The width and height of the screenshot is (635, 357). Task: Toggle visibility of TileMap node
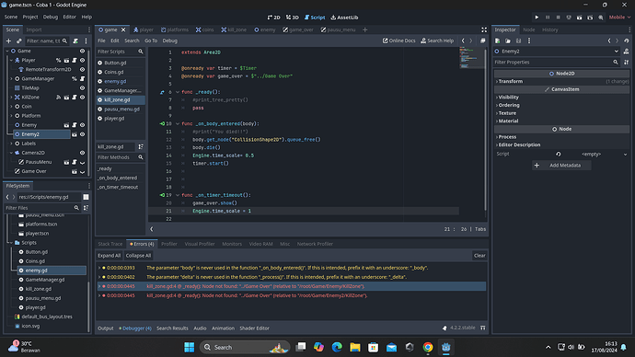coord(82,87)
